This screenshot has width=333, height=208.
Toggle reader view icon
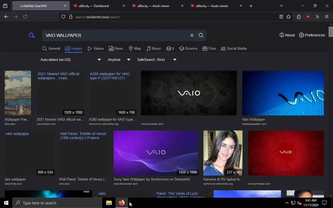(x=281, y=17)
